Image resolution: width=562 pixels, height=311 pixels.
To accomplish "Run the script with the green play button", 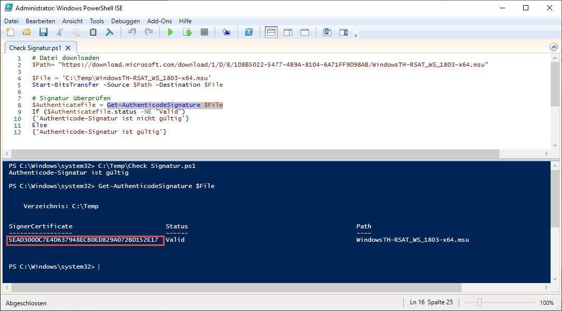I will point(170,32).
